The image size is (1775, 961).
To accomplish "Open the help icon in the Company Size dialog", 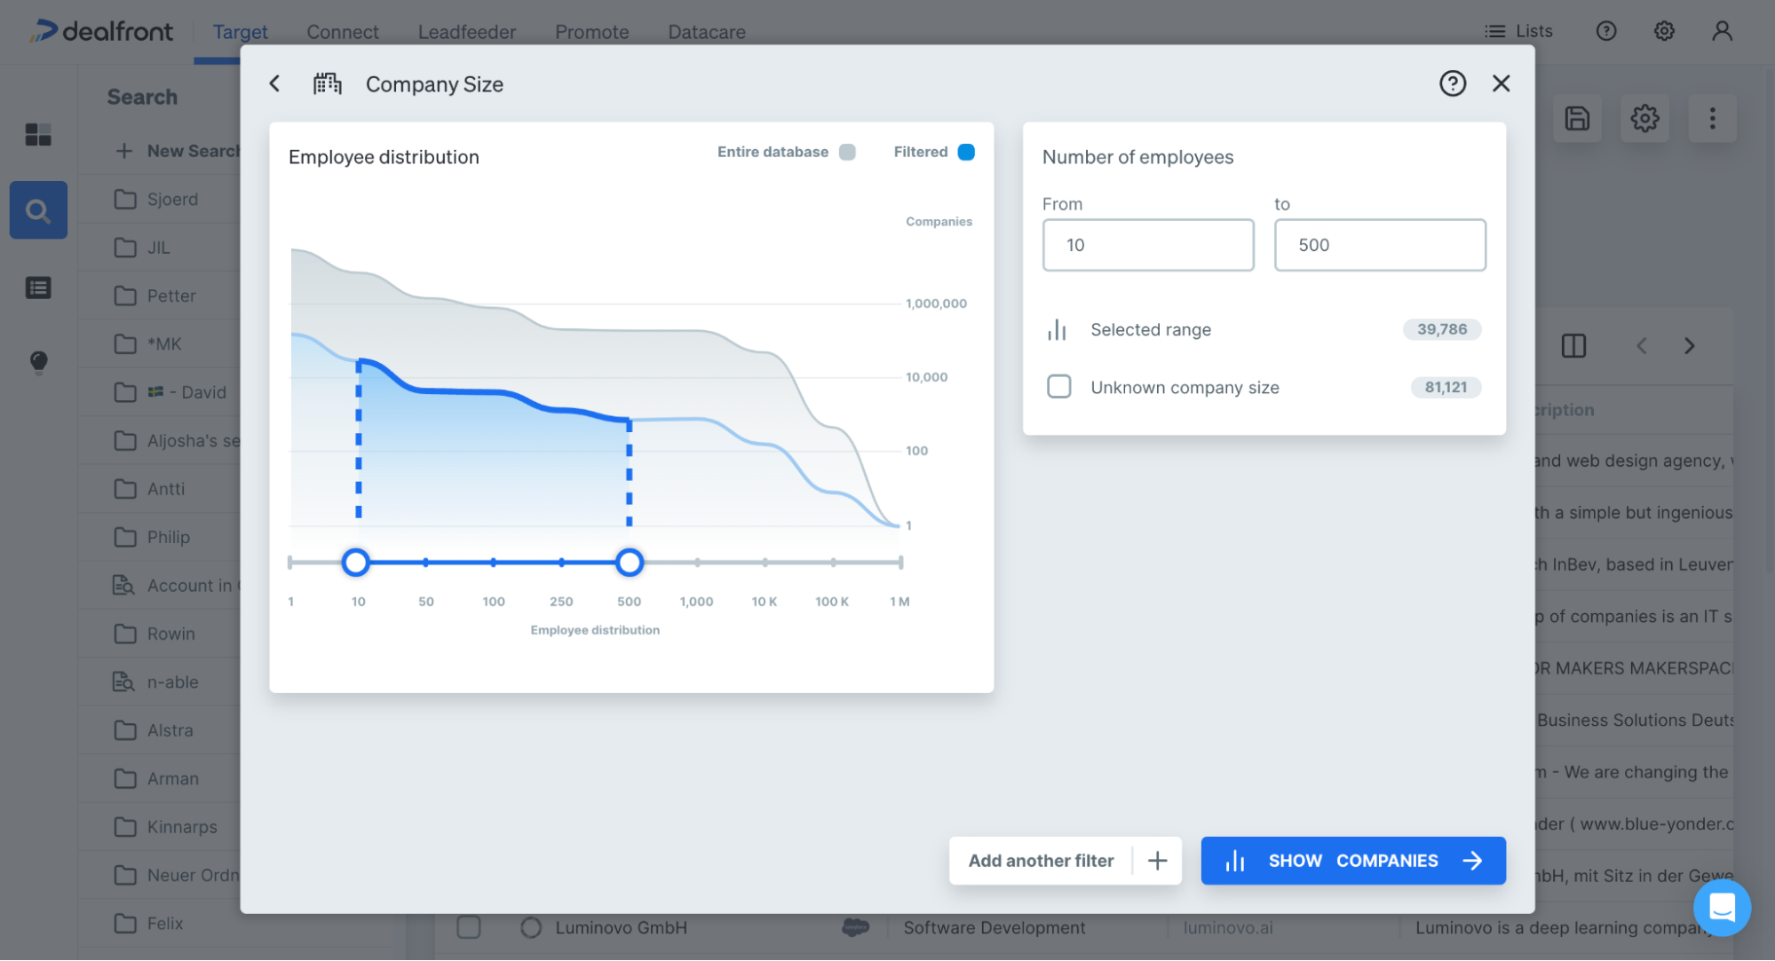I will pos(1453,83).
